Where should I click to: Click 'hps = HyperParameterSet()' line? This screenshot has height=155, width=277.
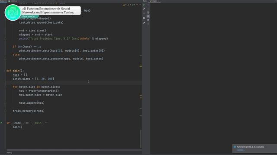click(39, 91)
